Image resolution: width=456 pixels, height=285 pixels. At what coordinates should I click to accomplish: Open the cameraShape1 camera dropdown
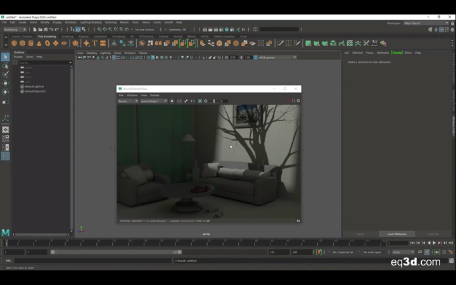[x=153, y=101]
